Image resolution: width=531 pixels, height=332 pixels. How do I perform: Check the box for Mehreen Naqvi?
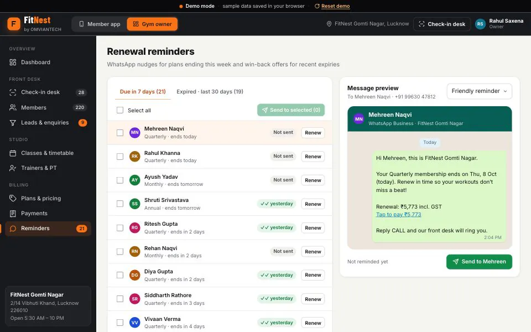pos(120,133)
